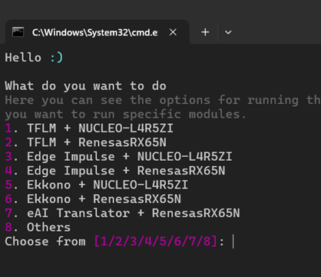
Task: Click the cmd.exe terminal icon in tab
Action: click(x=18, y=32)
